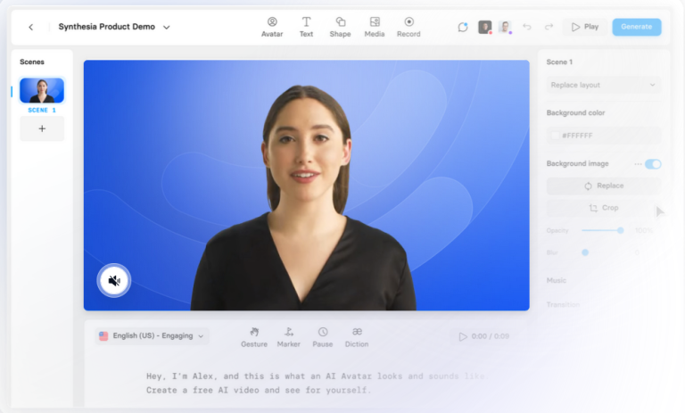Select the Scene 1 thumbnail
Screen dimensions: 685x413
tap(42, 91)
